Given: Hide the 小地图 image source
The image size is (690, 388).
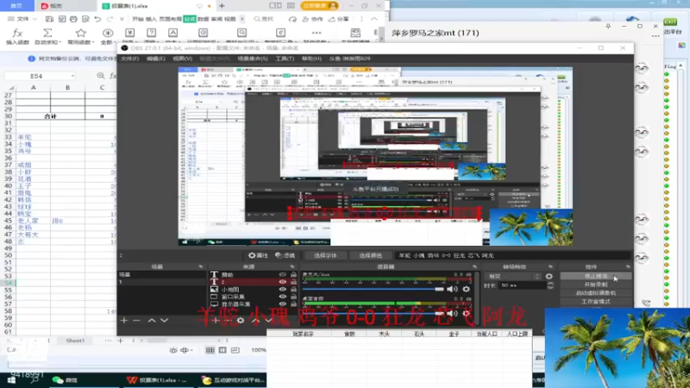Looking at the screenshot, I should 283,289.
